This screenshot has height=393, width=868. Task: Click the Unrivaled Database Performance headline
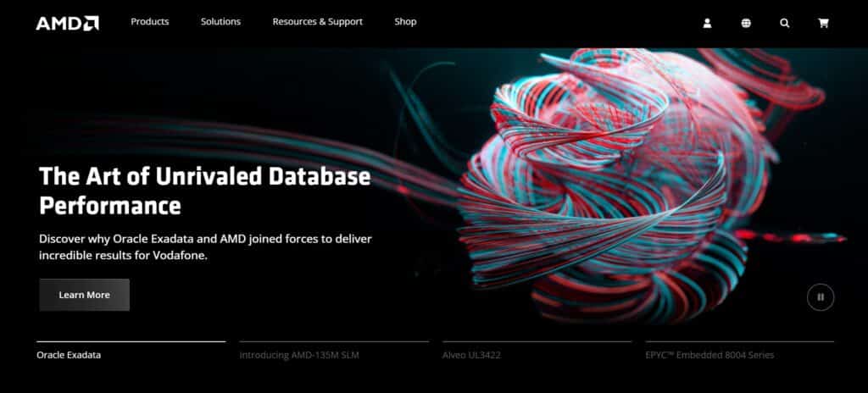(204, 191)
